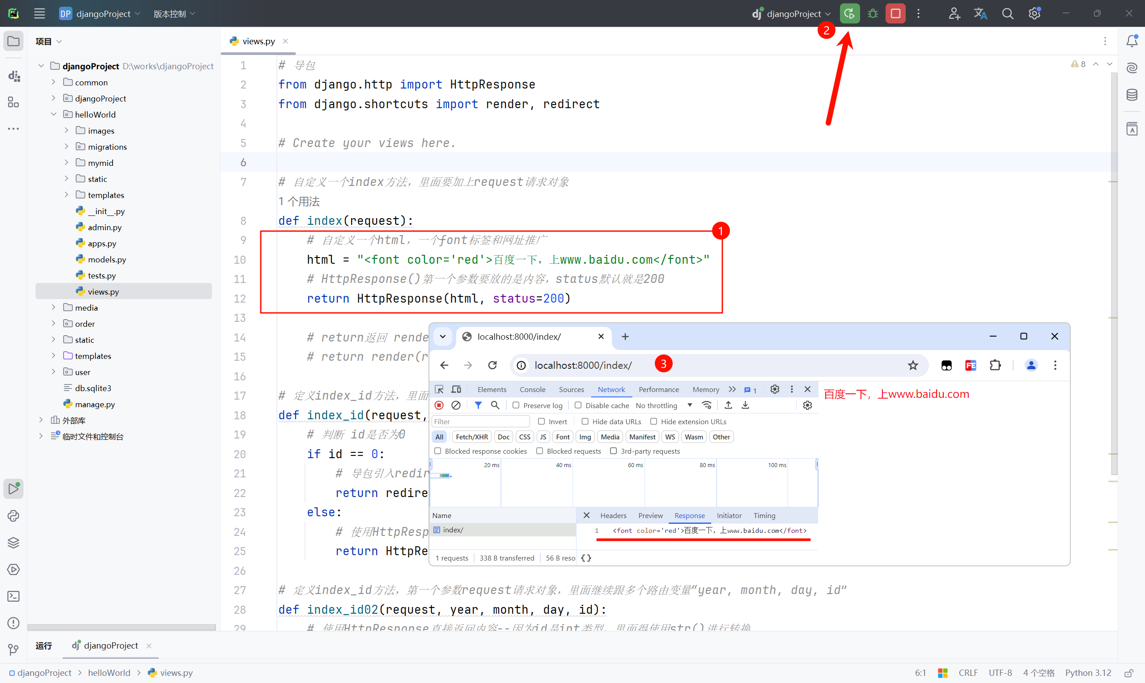Stop recording the network log
The height and width of the screenshot is (683, 1145).
[439, 405]
